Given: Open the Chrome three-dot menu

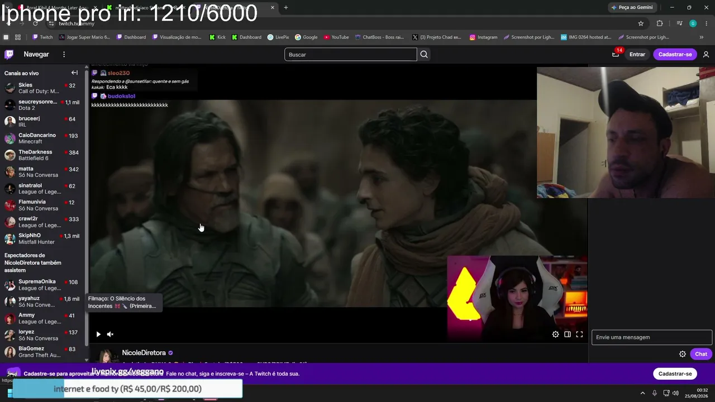Looking at the screenshot, I should coord(706,23).
